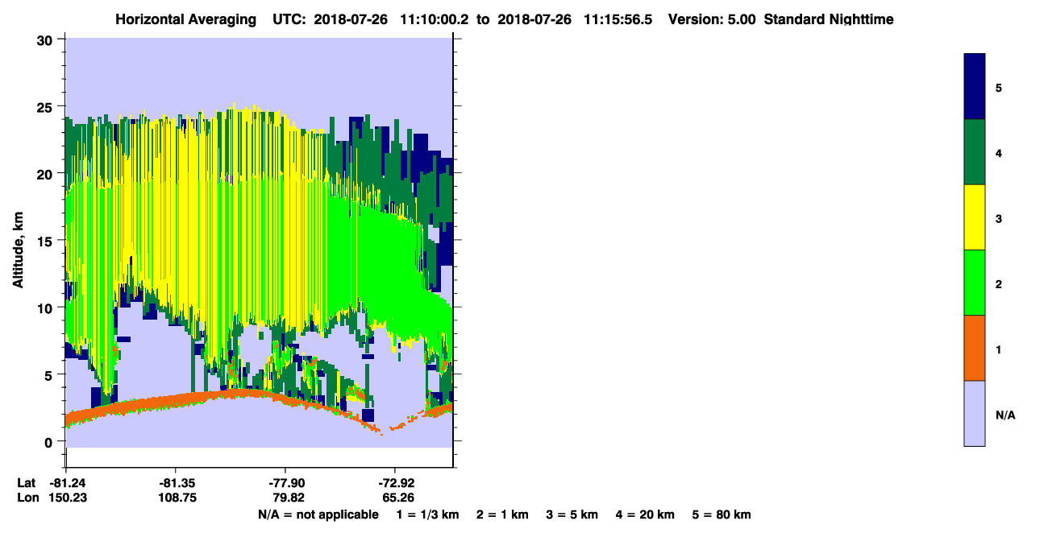Click the '4 = 20 km' legend note
This screenshot has width=1048, height=537.
[x=645, y=514]
